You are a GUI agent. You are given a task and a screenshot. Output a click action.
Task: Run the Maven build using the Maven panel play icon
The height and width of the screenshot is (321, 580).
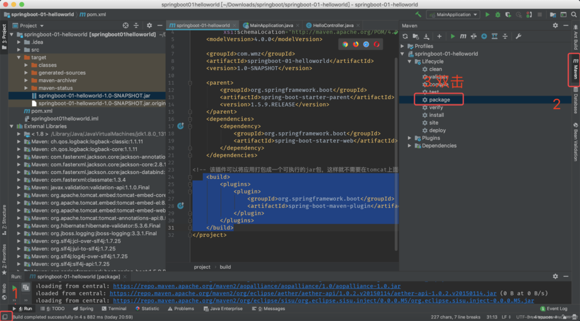point(452,36)
